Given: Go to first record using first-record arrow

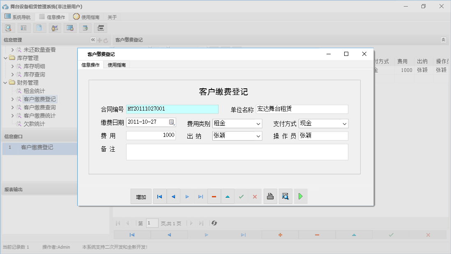Looking at the screenshot, I should point(160,196).
